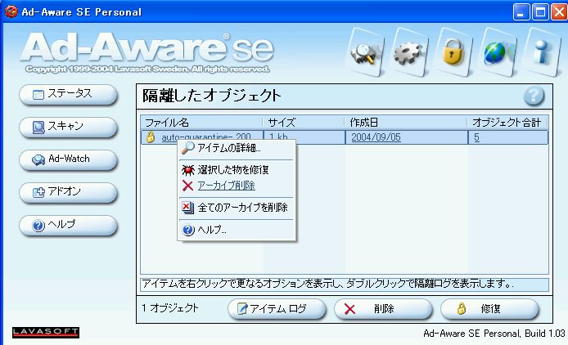Sort by 作成日 column header
The image size is (568, 345).
click(406, 123)
